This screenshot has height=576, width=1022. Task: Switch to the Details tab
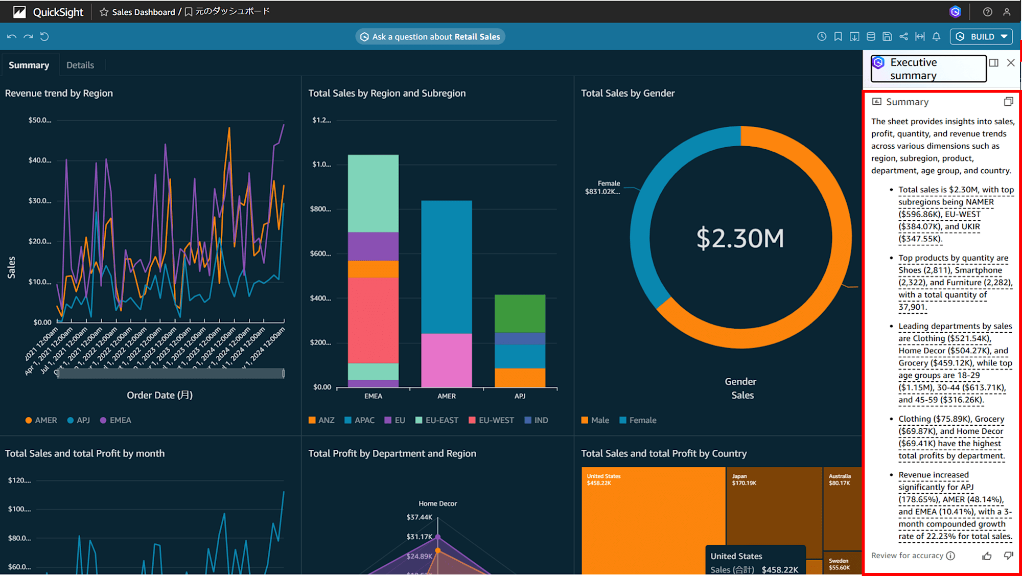coord(80,65)
